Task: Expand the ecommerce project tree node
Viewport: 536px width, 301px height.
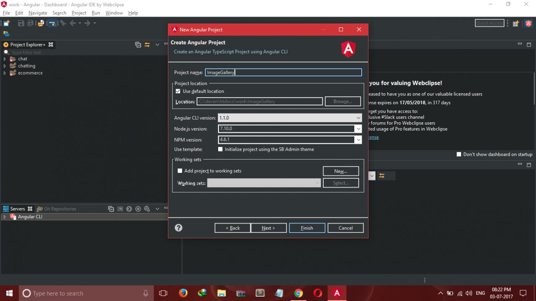Action: click(x=5, y=73)
